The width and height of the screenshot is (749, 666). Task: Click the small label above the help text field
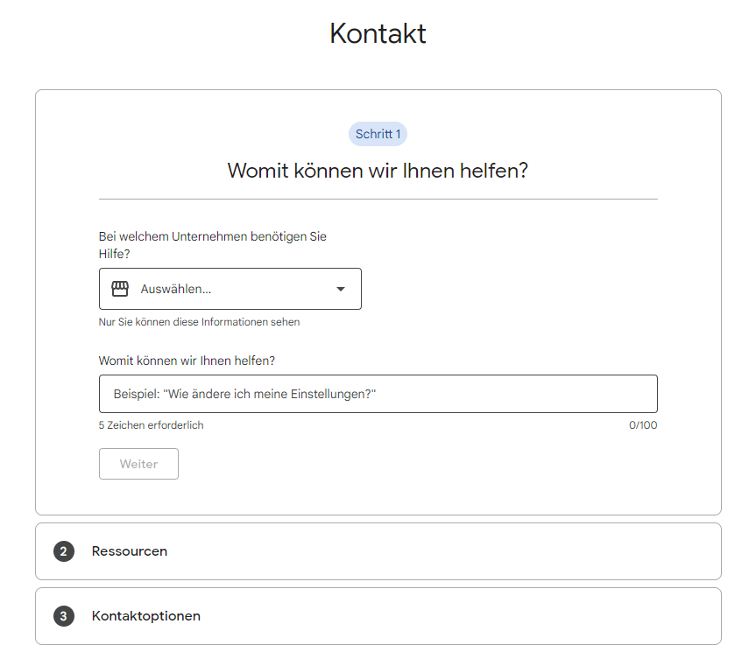tap(187, 361)
